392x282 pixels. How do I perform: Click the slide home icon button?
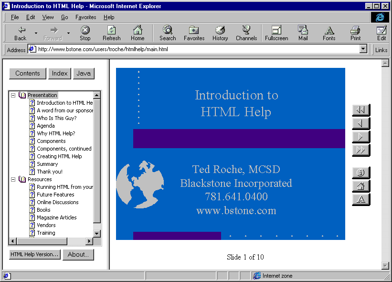tap(360, 186)
